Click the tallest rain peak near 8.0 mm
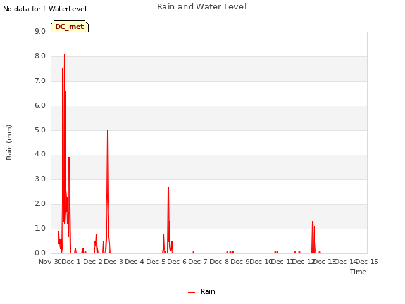The width and height of the screenshot is (405, 304). (65, 54)
